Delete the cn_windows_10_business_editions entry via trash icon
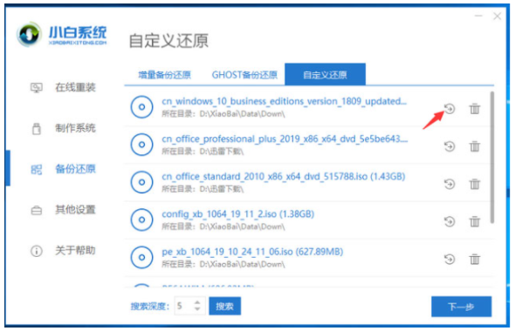515x331 pixels. 474,109
